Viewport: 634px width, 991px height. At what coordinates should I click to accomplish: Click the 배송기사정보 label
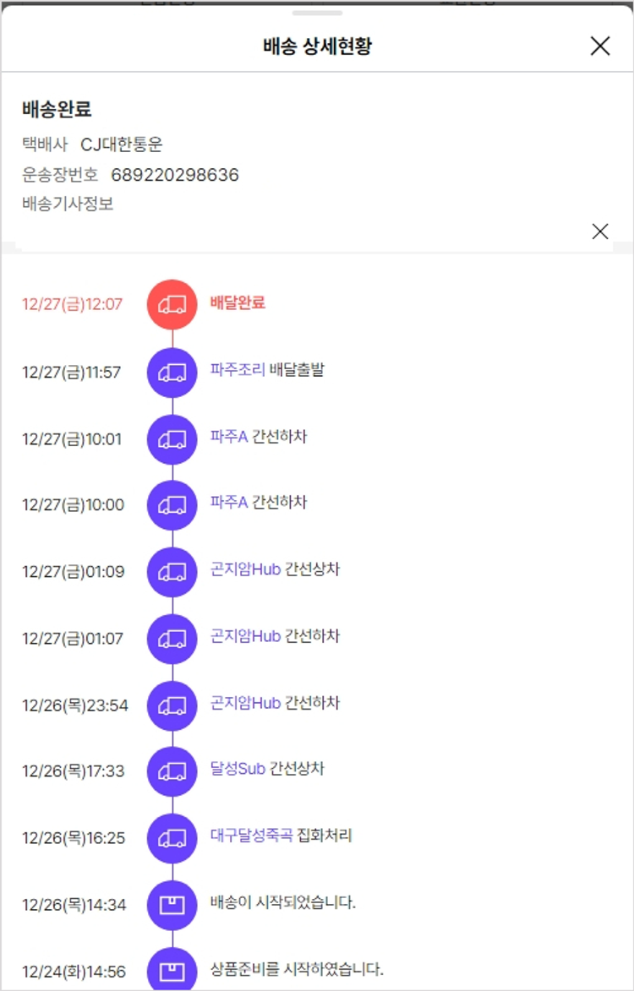(68, 204)
